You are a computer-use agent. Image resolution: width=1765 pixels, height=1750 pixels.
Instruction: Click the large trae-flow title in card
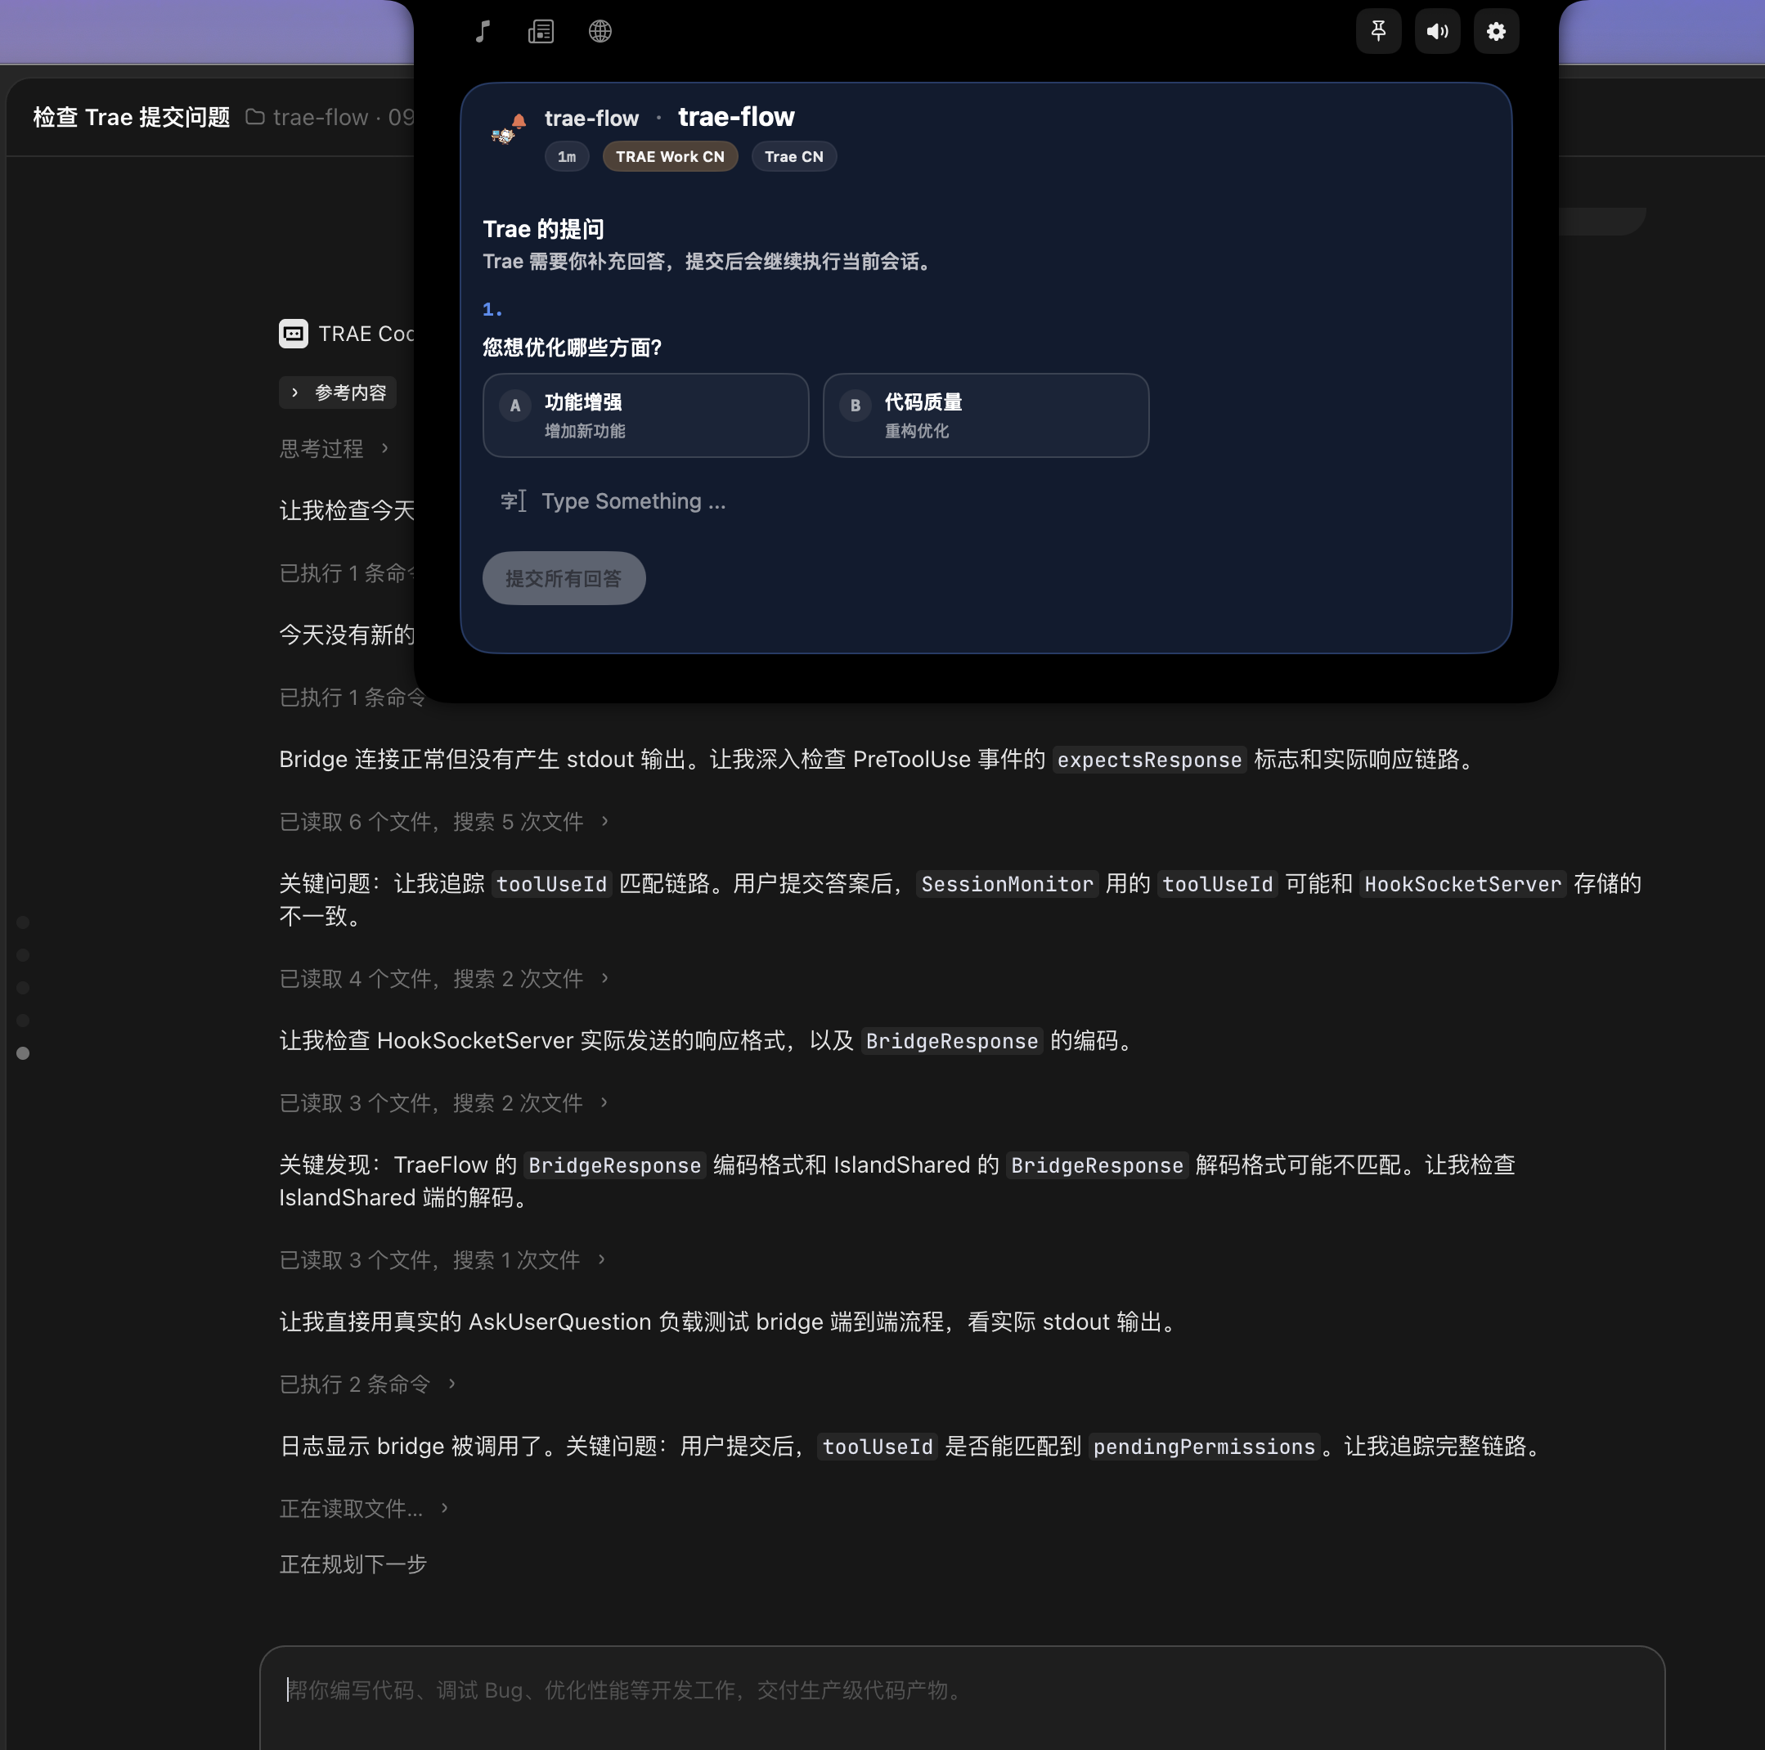pos(736,117)
